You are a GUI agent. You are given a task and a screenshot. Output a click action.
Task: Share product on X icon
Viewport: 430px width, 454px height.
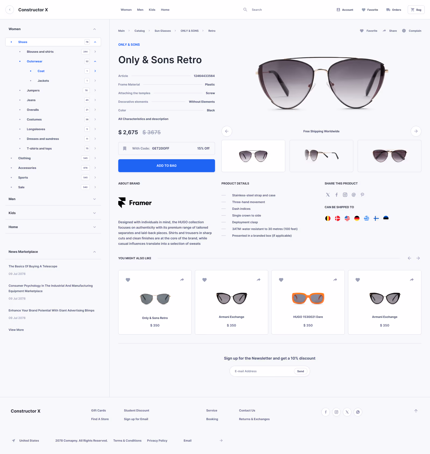pyautogui.click(x=328, y=195)
